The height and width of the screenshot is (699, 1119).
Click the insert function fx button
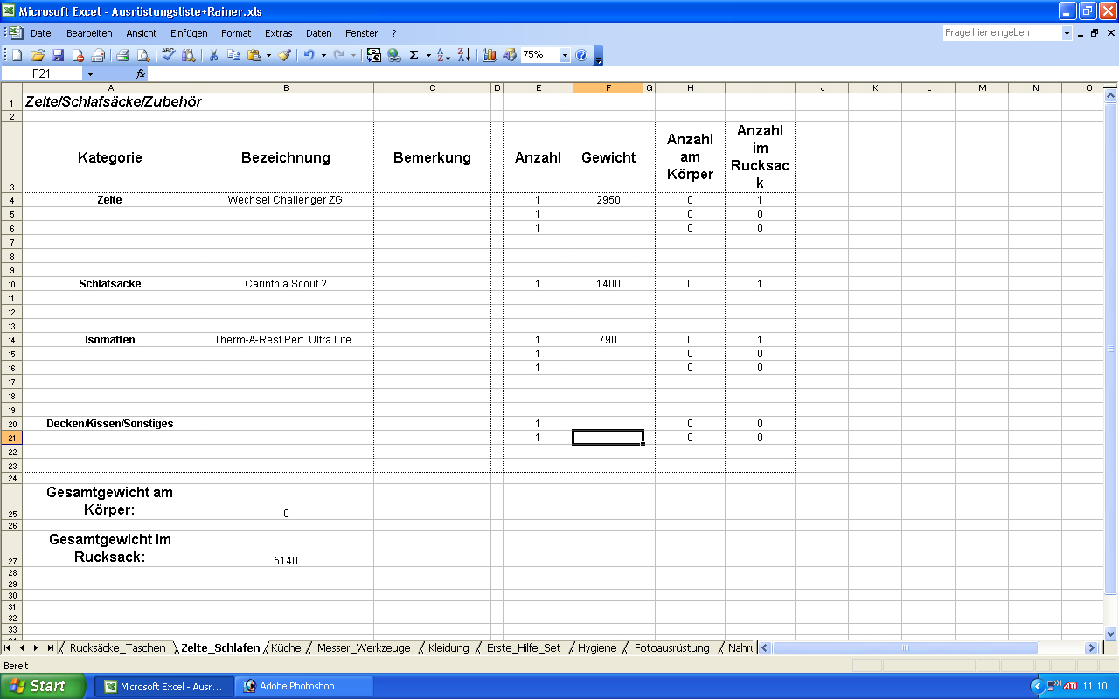(x=140, y=74)
